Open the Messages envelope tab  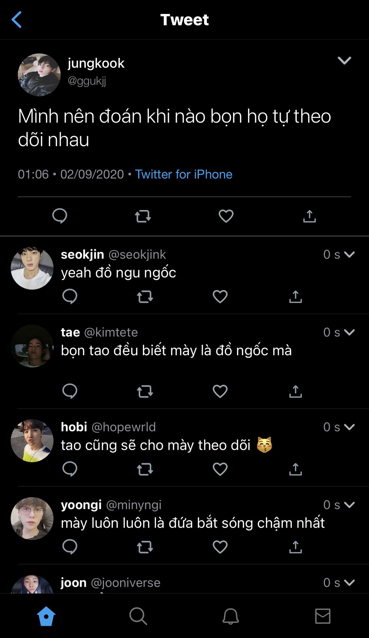322,616
